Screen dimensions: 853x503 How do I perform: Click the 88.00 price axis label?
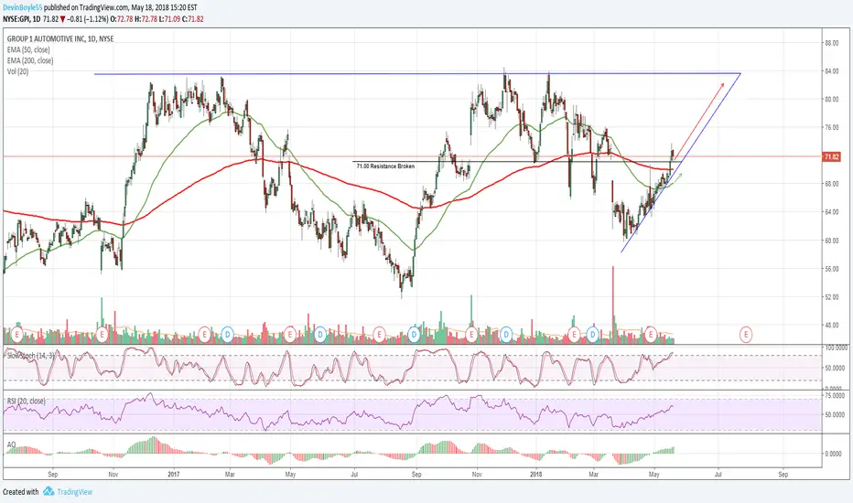click(831, 43)
